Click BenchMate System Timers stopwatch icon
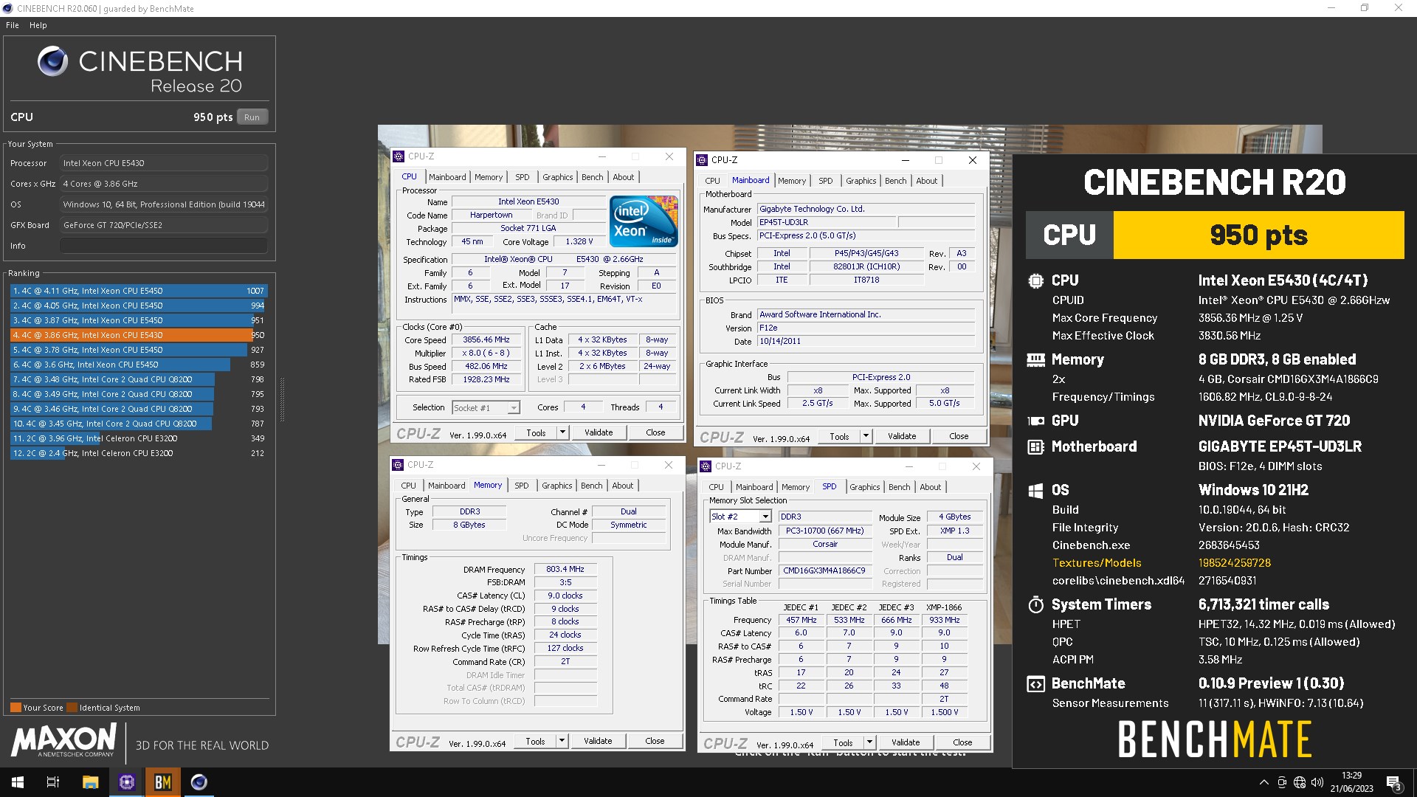Image resolution: width=1417 pixels, height=797 pixels. (x=1036, y=605)
